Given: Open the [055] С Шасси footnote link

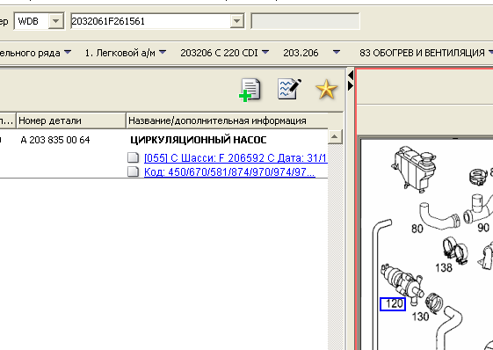Looking at the screenshot, I should (236, 157).
